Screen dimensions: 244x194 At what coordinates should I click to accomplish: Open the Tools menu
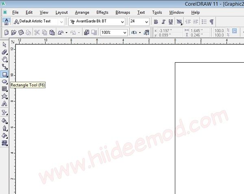click(157, 13)
